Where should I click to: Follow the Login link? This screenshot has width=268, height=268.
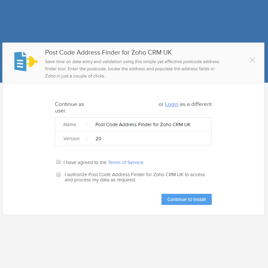tap(172, 104)
